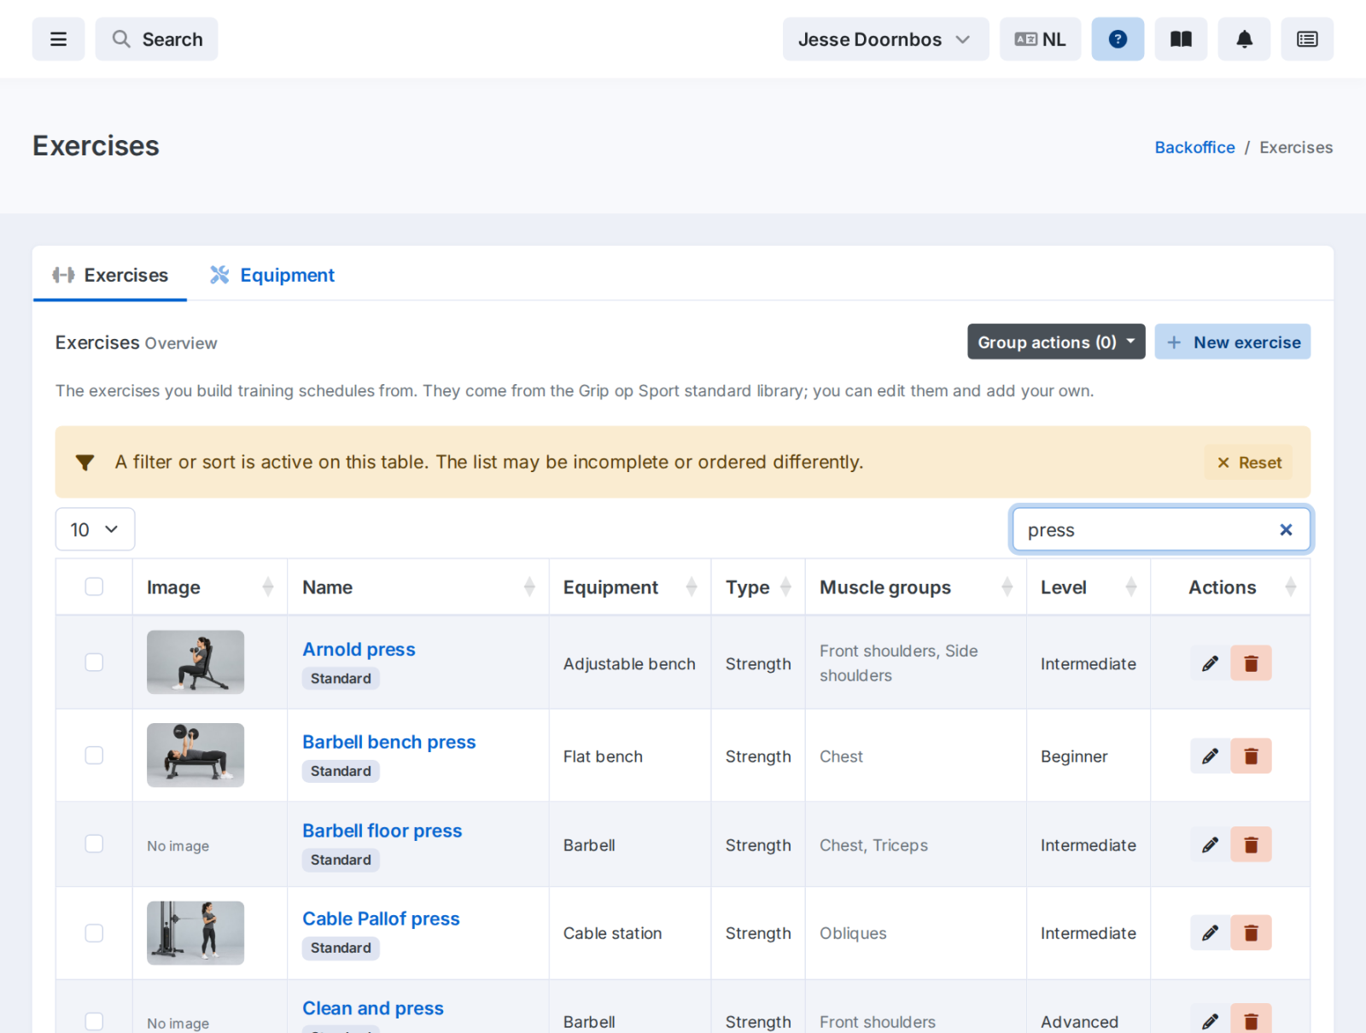Click the help question mark icon
This screenshot has width=1366, height=1033.
coord(1118,39)
